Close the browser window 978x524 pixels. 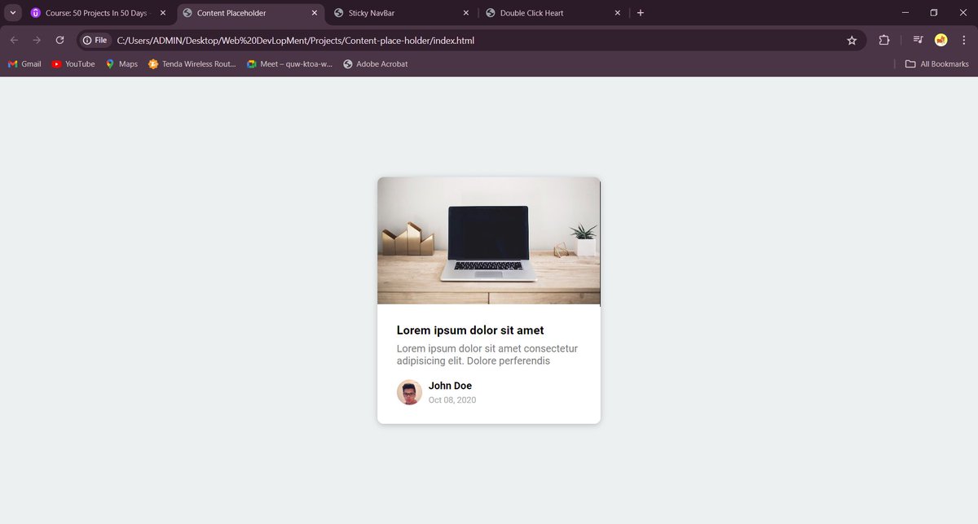pyautogui.click(x=963, y=13)
